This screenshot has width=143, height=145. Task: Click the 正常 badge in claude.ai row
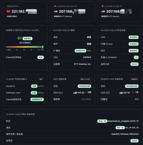34,86
